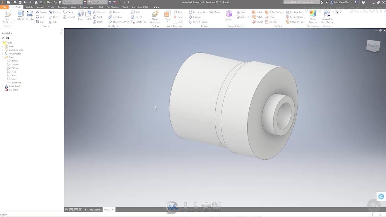Viewport: 386px width, 217px height.
Task: Apply the Draft tool
Action: pos(98,22)
